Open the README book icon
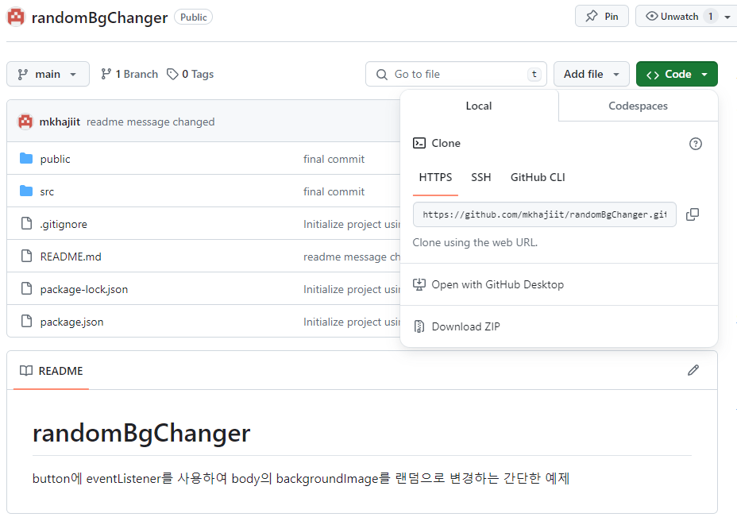The height and width of the screenshot is (521, 737). [25, 370]
